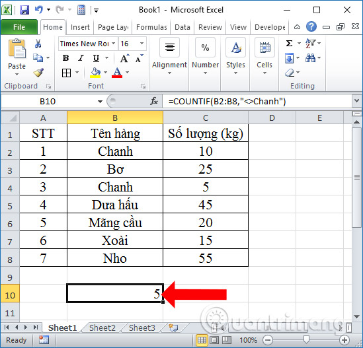
Task: Open the Name Box dropdown arrow
Action: [100, 101]
